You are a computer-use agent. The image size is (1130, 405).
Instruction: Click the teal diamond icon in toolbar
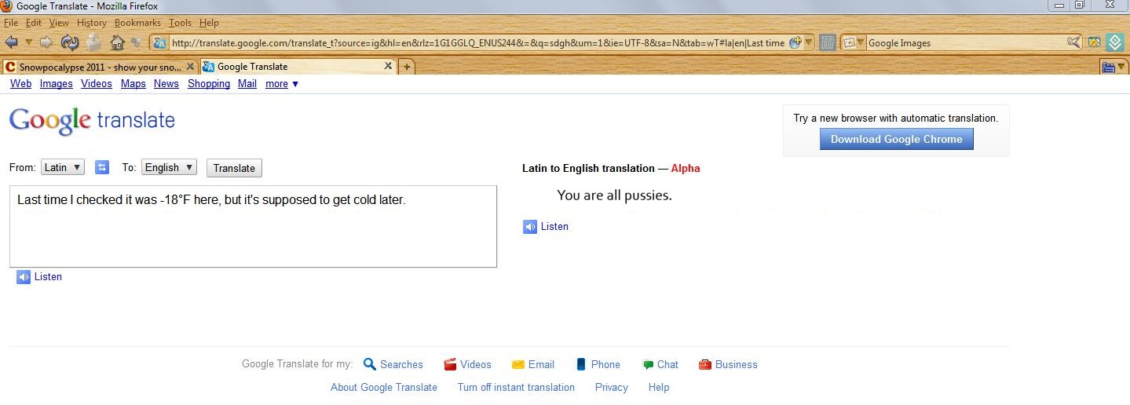(x=1115, y=42)
